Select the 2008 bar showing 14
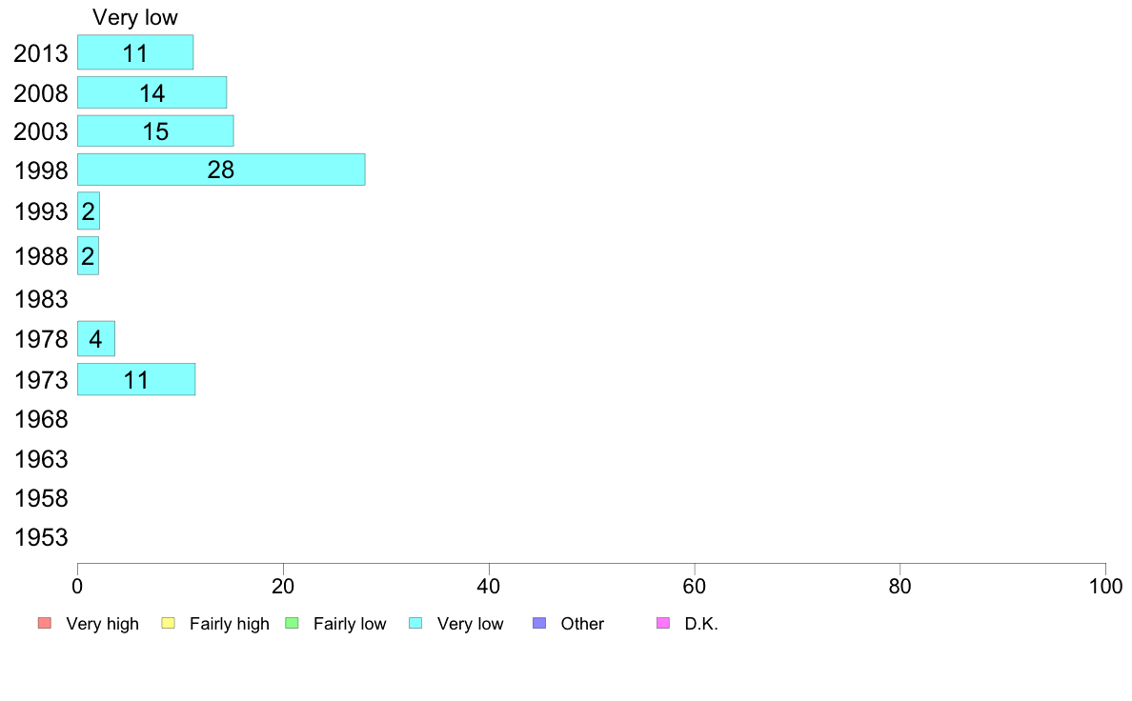Viewport: 1132px width, 701px height. click(152, 92)
